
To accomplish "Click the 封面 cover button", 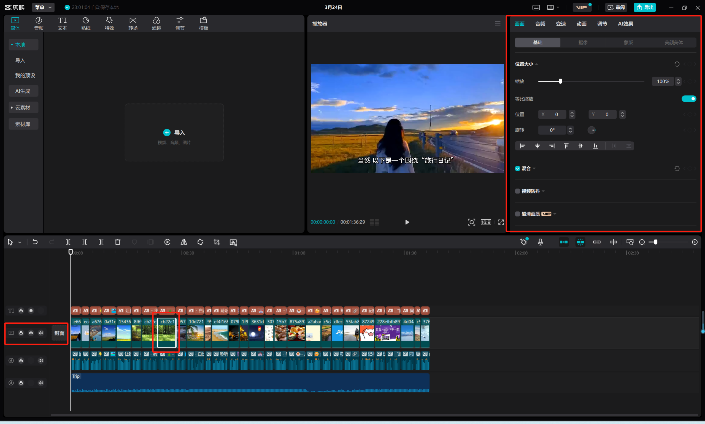I will pos(59,333).
